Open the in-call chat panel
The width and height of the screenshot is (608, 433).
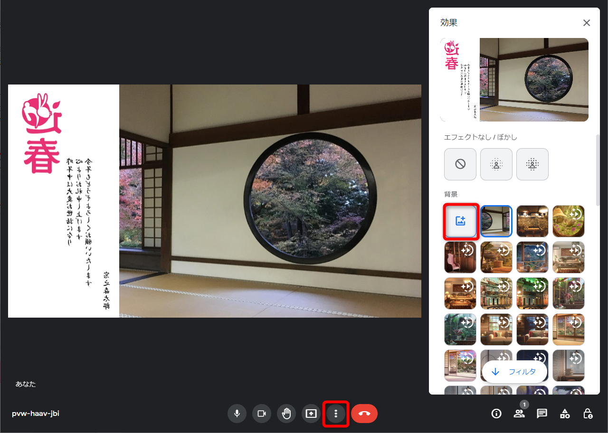point(542,414)
